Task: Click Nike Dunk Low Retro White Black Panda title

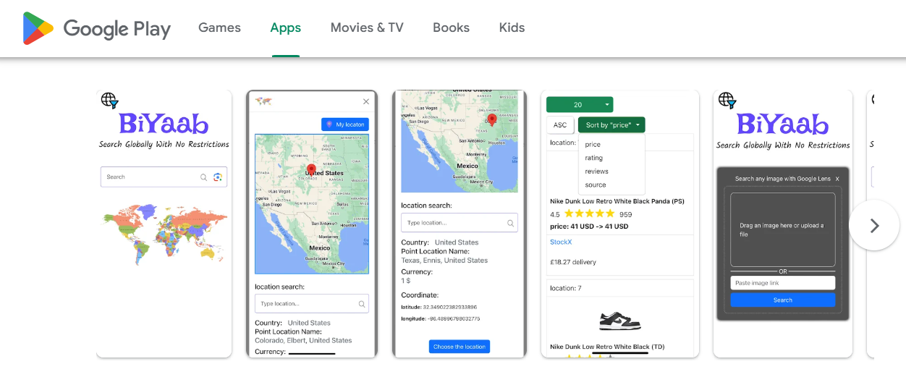Action: [x=617, y=201]
